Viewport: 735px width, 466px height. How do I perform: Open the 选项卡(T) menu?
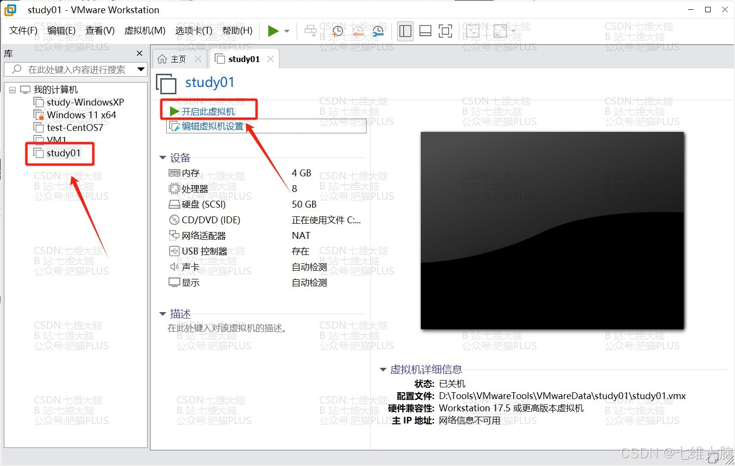point(194,31)
